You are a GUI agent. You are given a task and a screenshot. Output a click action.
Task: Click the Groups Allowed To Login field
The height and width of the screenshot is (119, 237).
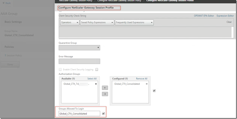(79, 114)
